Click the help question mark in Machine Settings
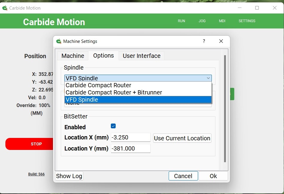 [204, 41]
